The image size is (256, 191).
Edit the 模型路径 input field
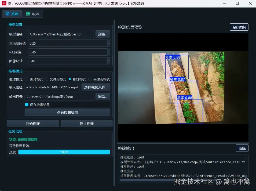pyautogui.click(x=61, y=34)
